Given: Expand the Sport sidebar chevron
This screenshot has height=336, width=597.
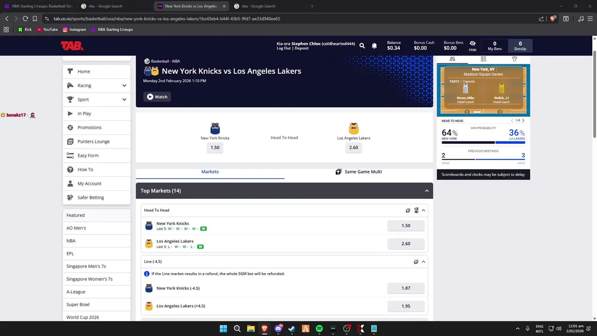Looking at the screenshot, I should tap(124, 99).
